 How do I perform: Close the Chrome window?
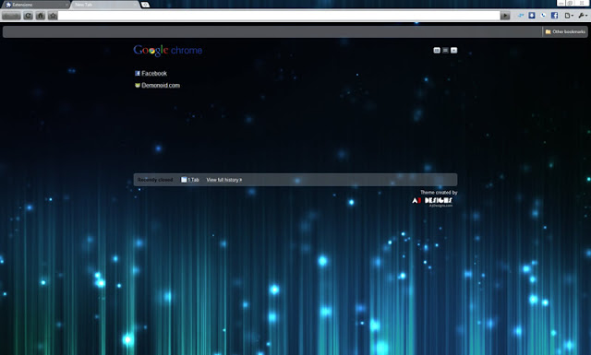583,3
